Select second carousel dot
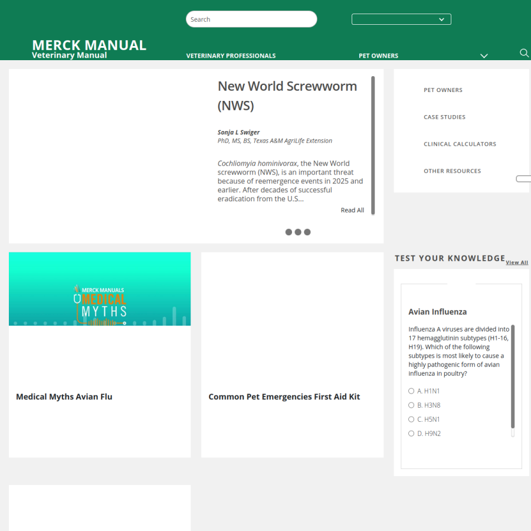 click(x=298, y=232)
